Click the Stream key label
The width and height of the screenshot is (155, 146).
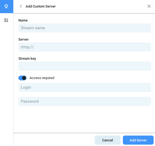click(x=27, y=59)
